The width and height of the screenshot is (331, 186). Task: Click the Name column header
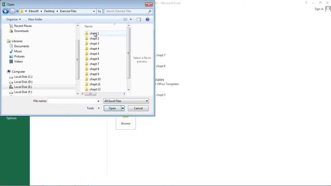click(x=88, y=26)
